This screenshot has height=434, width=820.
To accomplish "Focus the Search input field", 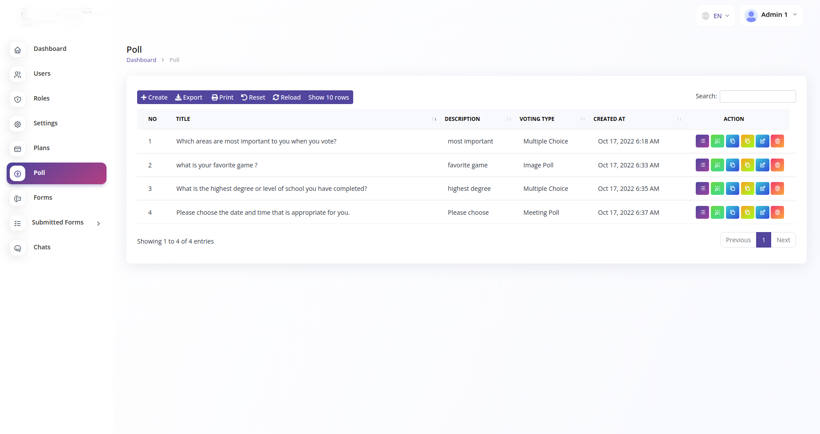I will [x=757, y=97].
